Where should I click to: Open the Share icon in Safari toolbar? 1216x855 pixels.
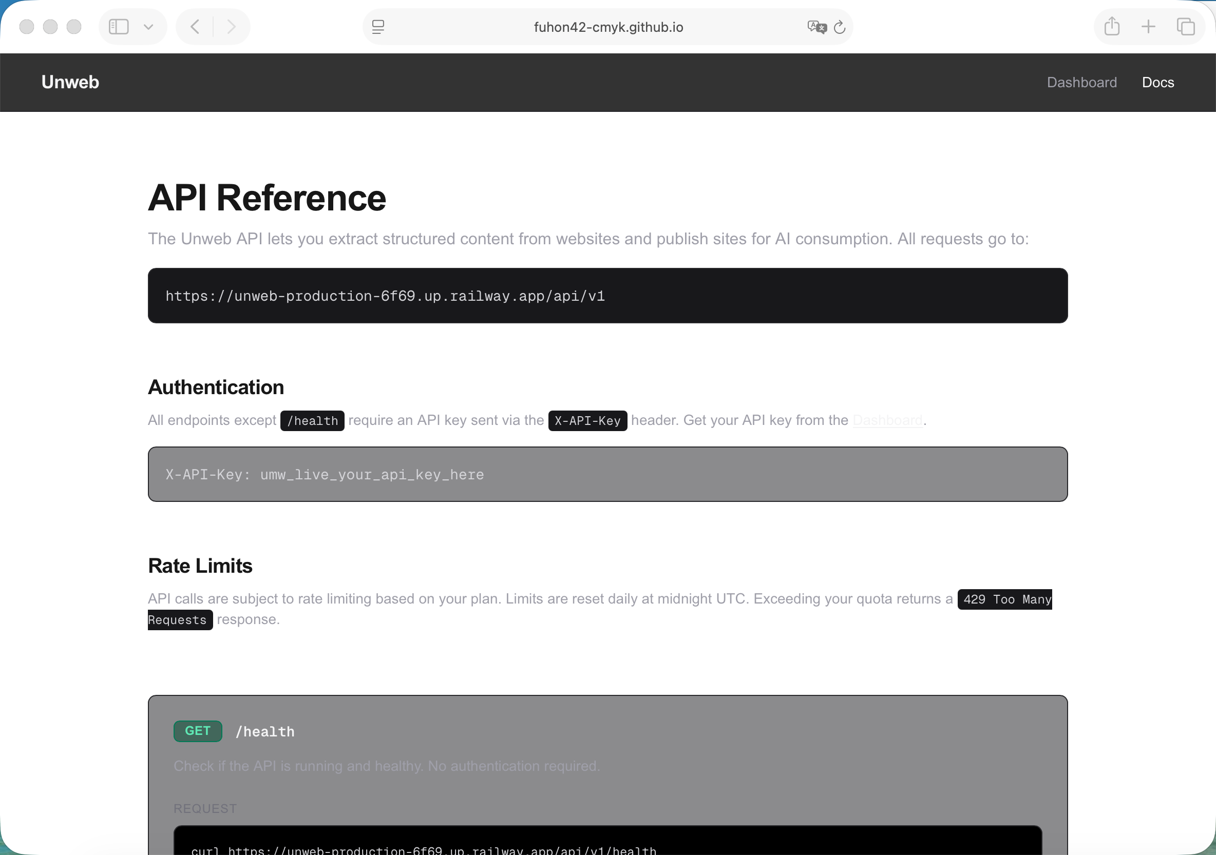point(1112,27)
